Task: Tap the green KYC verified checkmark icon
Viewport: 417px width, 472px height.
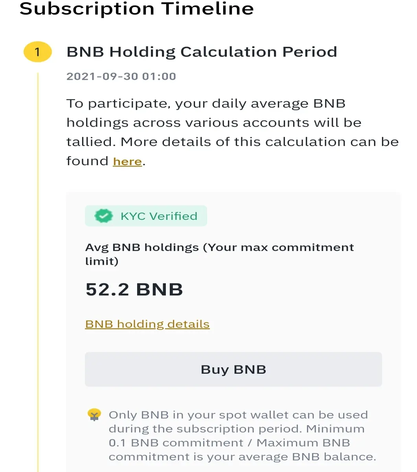Action: (104, 216)
